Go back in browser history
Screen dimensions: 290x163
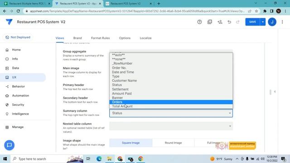point(5,11)
